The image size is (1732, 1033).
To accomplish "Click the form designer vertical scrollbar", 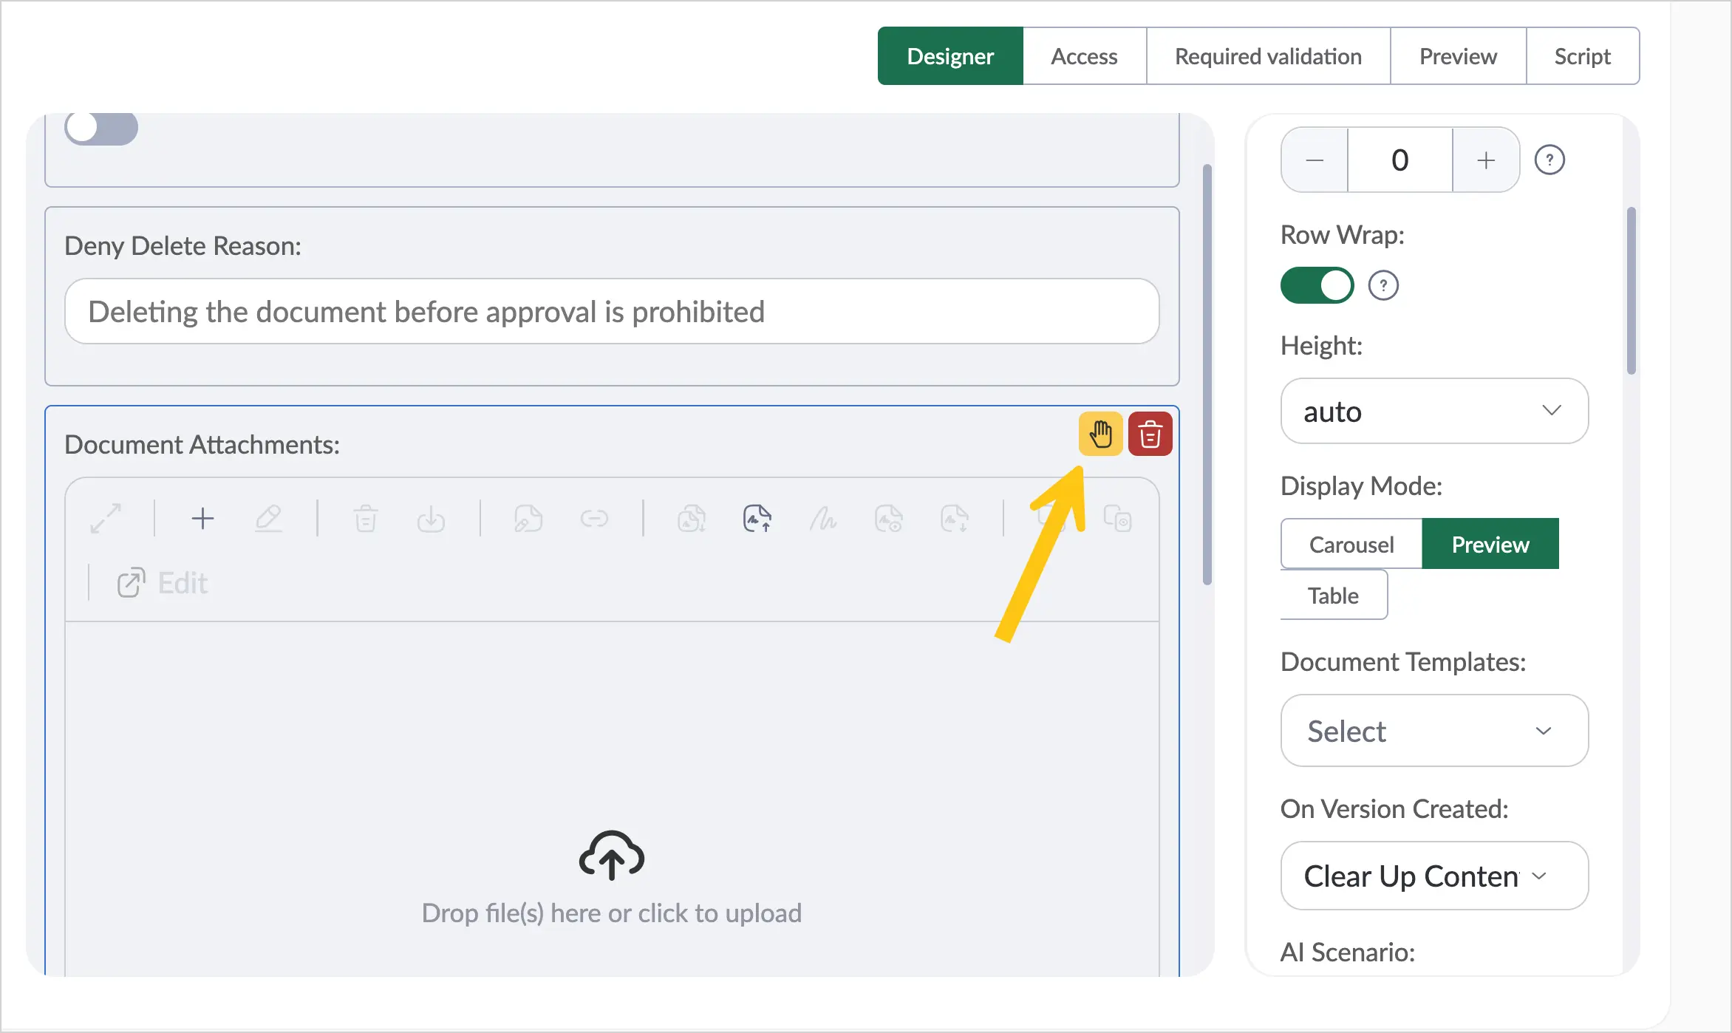I will [x=1207, y=374].
